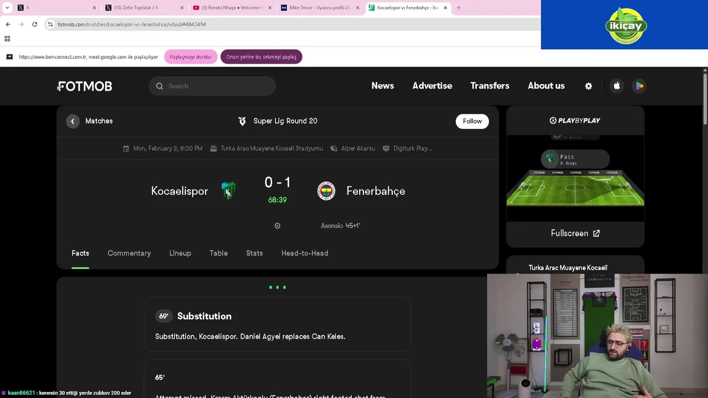
Task: Click the calendar icon by match date
Action: pyautogui.click(x=126, y=149)
